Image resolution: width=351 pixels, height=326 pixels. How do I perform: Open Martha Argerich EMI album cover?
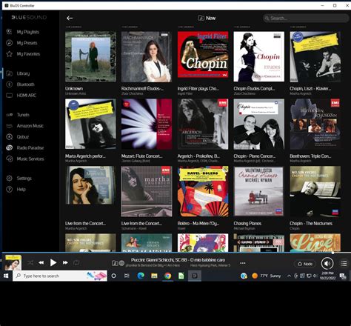tap(147, 191)
